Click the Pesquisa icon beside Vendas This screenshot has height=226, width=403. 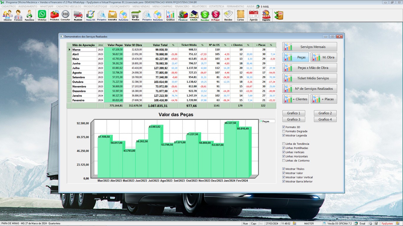tap(147, 15)
